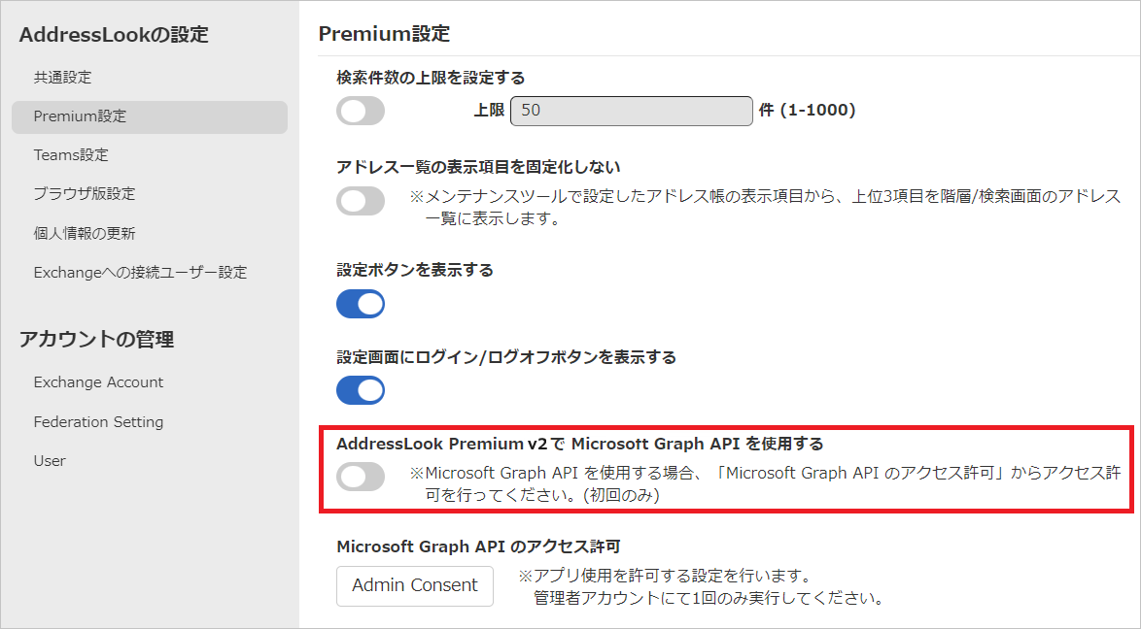
Task: Open ブラウザ版設定 settings page
Action: pos(85,193)
